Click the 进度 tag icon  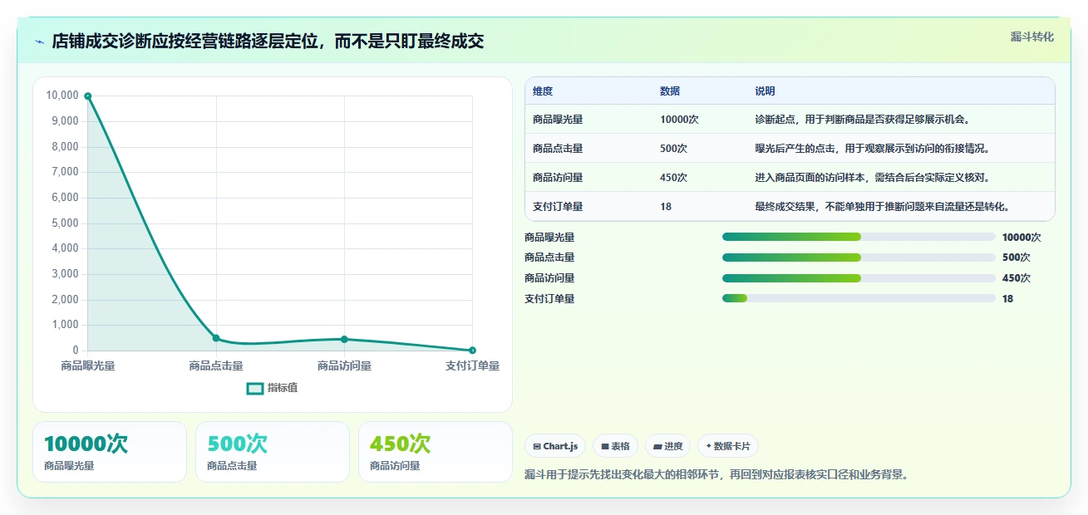coord(657,446)
